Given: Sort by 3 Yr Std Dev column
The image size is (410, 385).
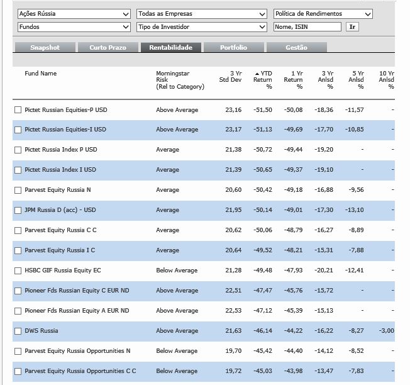Looking at the screenshot, I should (230, 77).
